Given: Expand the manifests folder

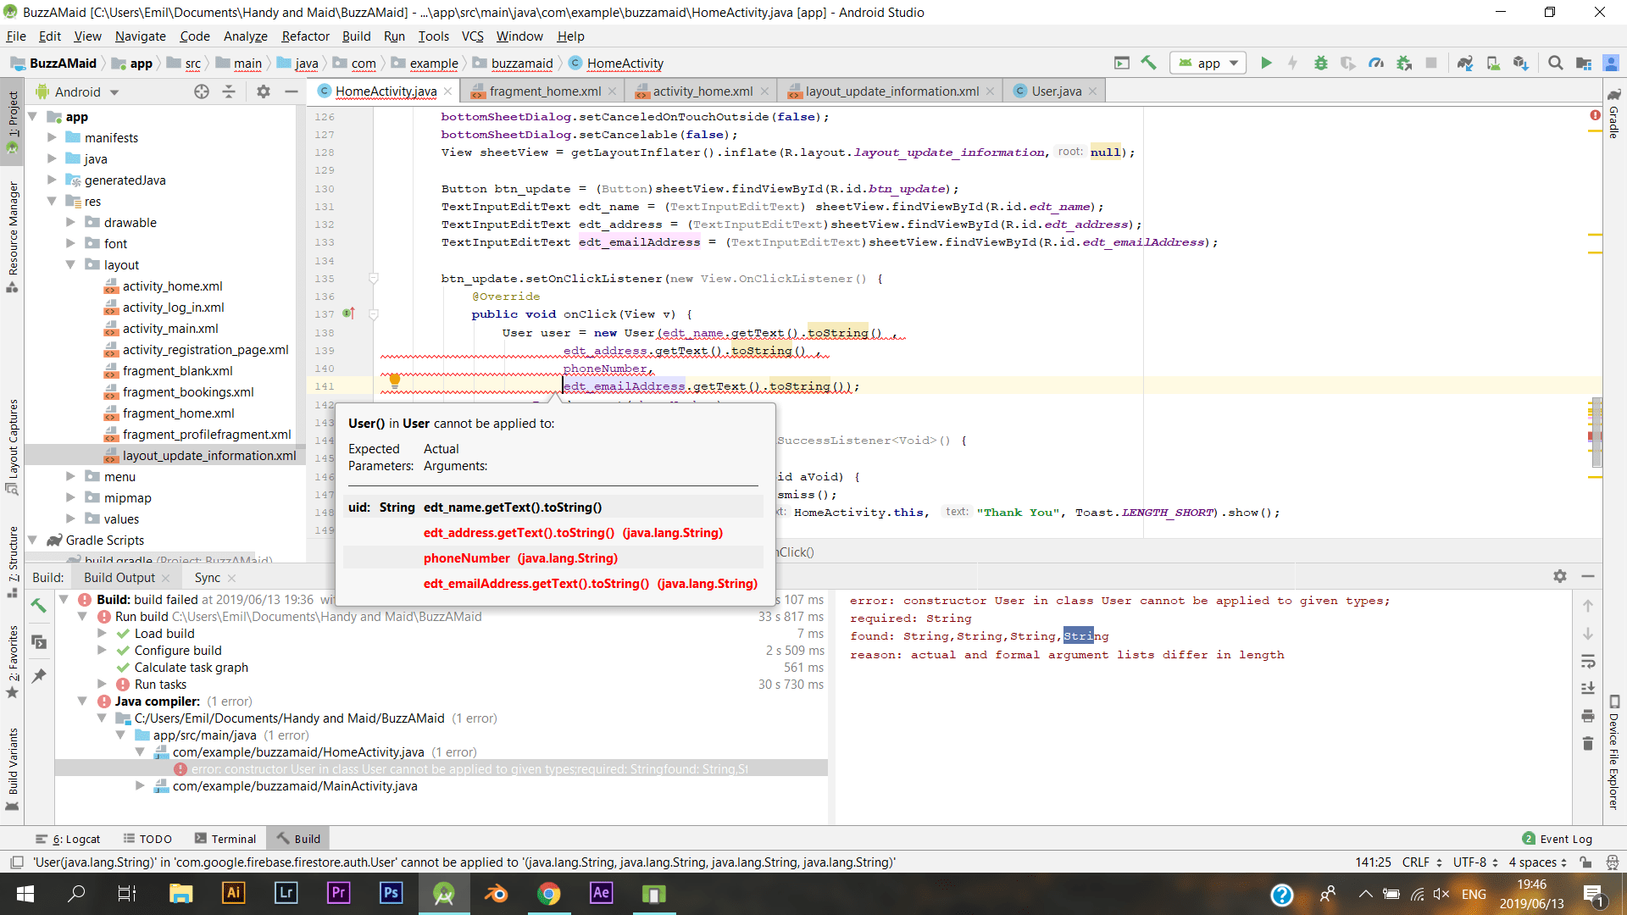Looking at the screenshot, I should (x=52, y=137).
